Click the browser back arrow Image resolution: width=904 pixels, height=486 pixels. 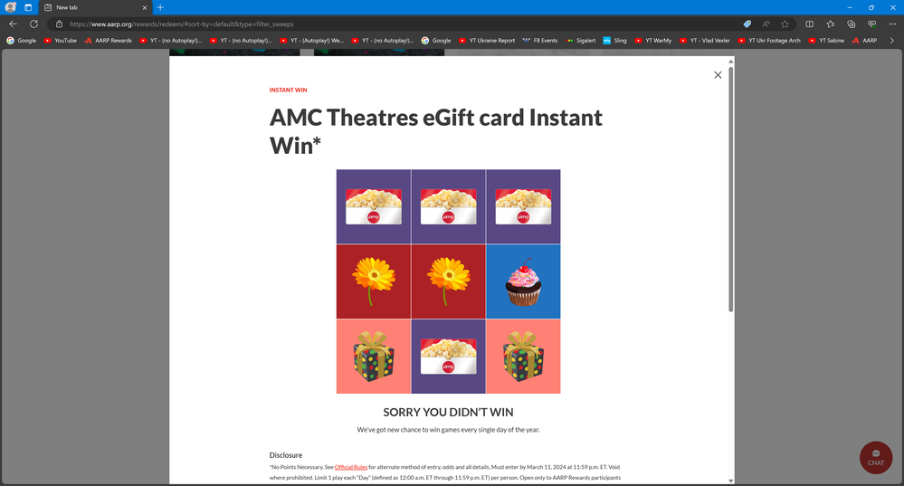pos(13,24)
